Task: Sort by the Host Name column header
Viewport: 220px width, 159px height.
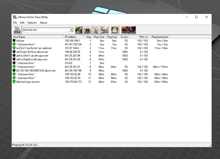Action: click(38, 37)
